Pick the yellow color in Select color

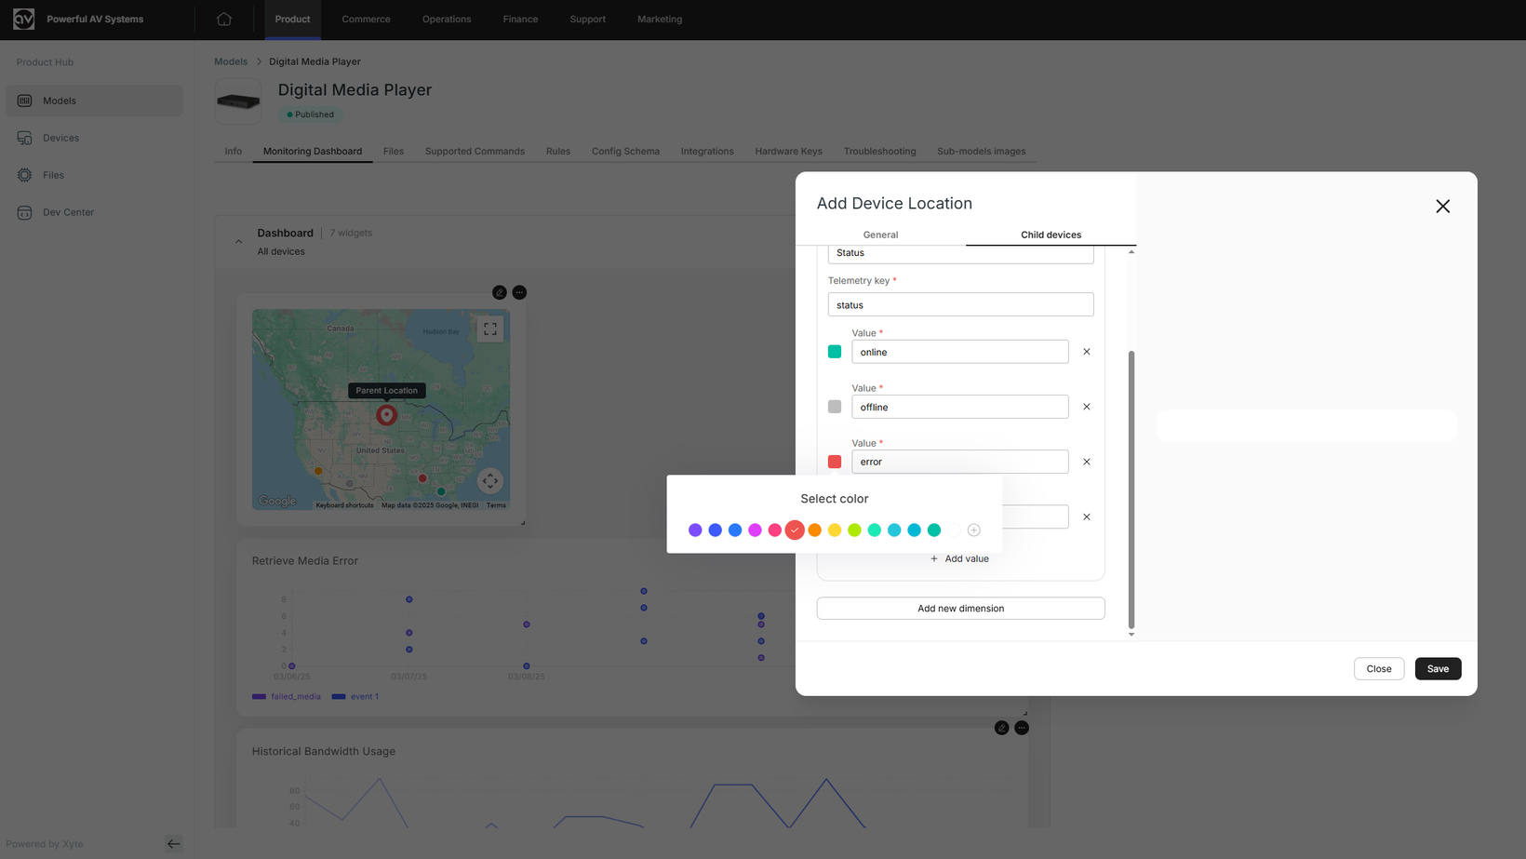click(x=835, y=530)
